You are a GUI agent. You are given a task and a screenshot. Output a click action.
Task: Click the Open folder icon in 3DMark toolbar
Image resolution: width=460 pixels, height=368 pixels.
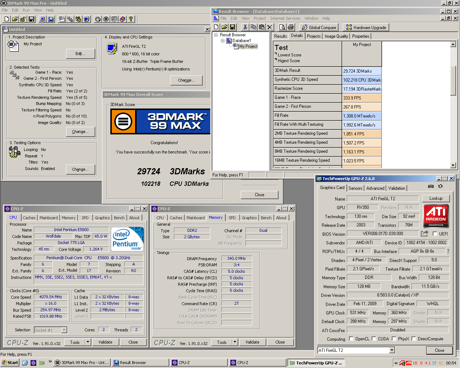point(15,19)
